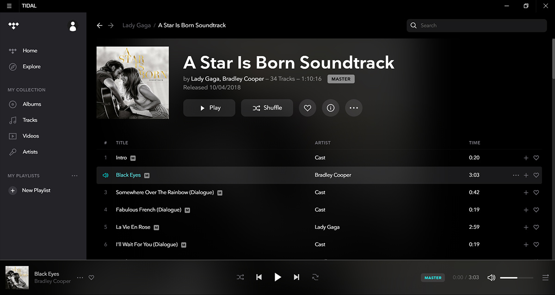
Task: Favorite Fabulous French track
Action: click(536, 210)
